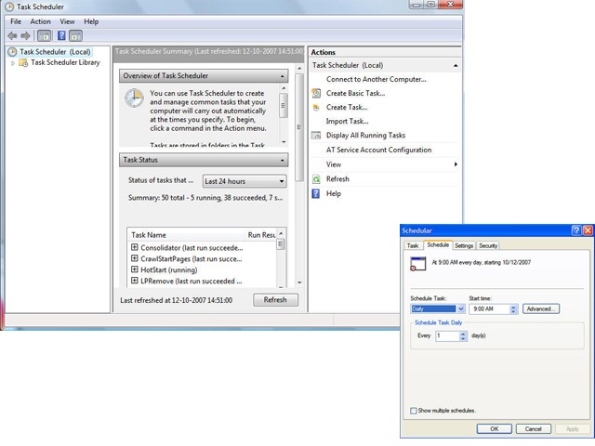This screenshot has height=446, width=595.
Task: Select the Schedule tab in Schedular
Action: (x=438, y=245)
